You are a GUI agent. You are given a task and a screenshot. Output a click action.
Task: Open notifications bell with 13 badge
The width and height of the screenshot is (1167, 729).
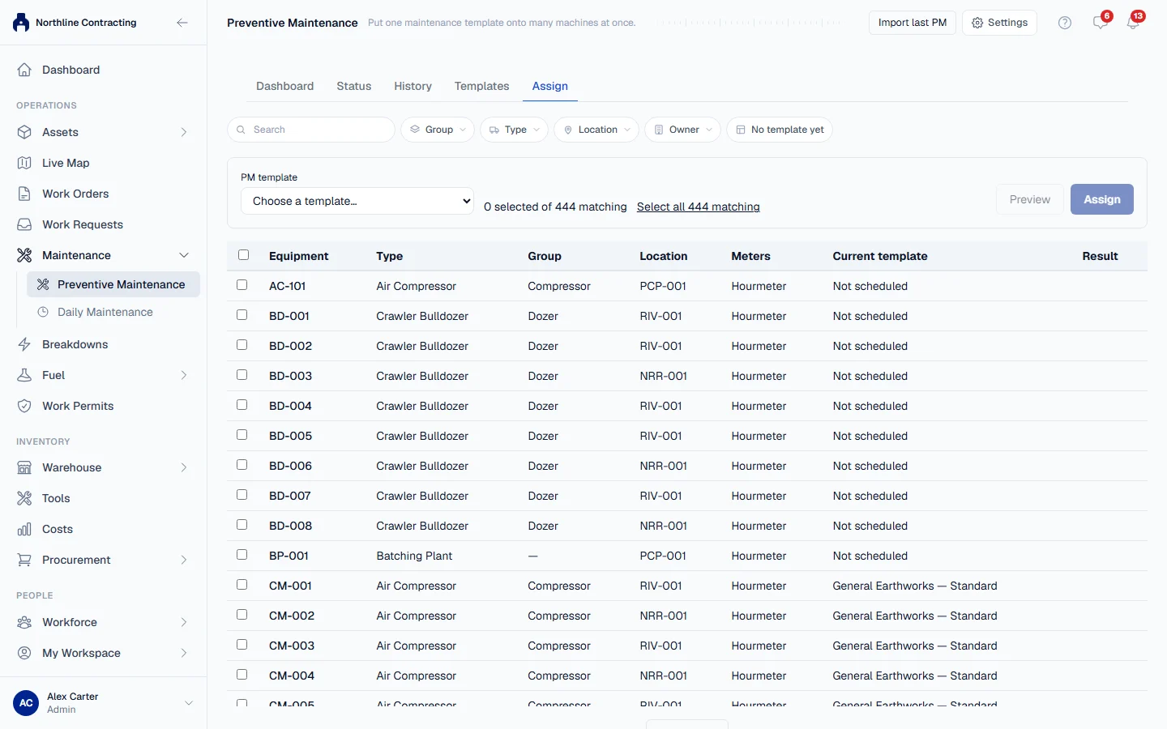point(1133,22)
